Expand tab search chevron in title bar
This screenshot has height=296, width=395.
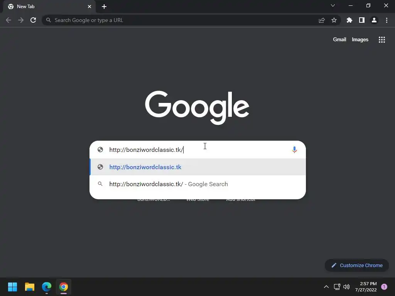click(333, 5)
